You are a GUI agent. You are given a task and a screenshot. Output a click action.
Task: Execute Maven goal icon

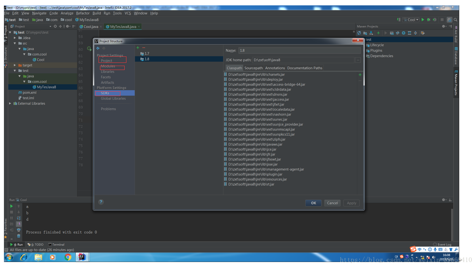tap(392, 33)
